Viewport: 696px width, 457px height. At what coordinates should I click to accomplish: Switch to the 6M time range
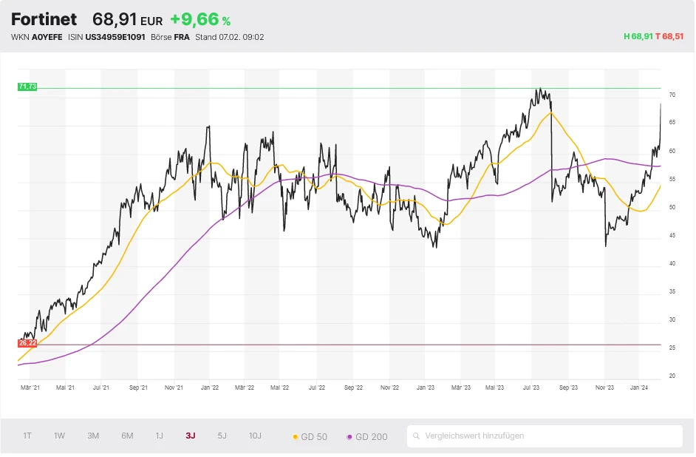click(127, 436)
